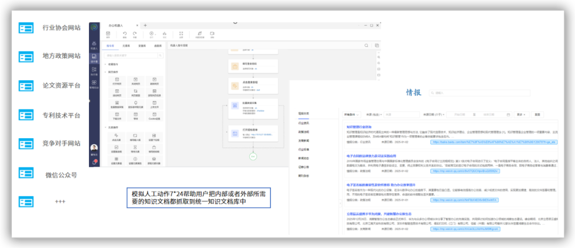Image resolution: width=575 pixels, height=248 pixels.
Task: Switch to the 函数库 tab
Action: coord(158,46)
